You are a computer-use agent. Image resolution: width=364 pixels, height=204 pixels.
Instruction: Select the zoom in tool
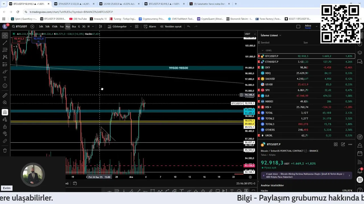(x=5, y=103)
